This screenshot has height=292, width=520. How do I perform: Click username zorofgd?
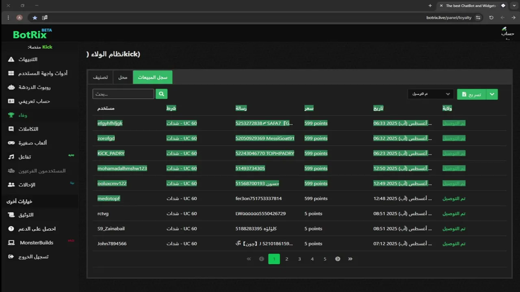[106, 138]
